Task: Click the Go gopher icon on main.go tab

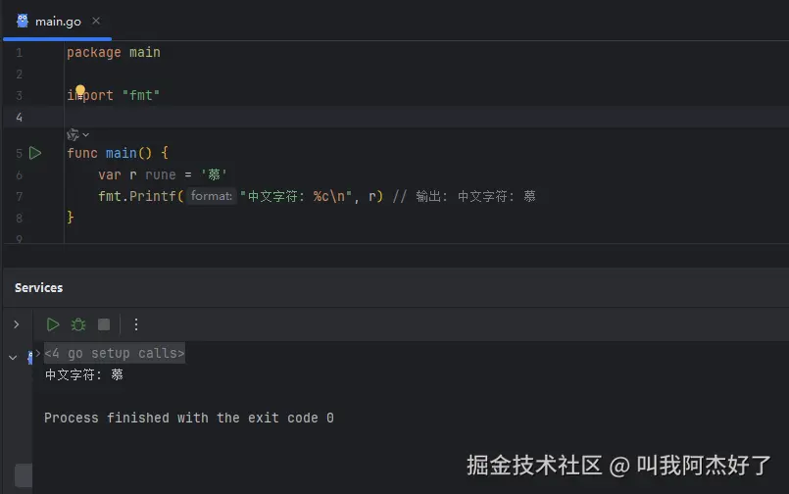Action: click(x=23, y=20)
